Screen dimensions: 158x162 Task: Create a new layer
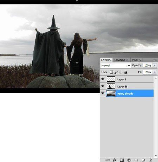tap(143, 160)
